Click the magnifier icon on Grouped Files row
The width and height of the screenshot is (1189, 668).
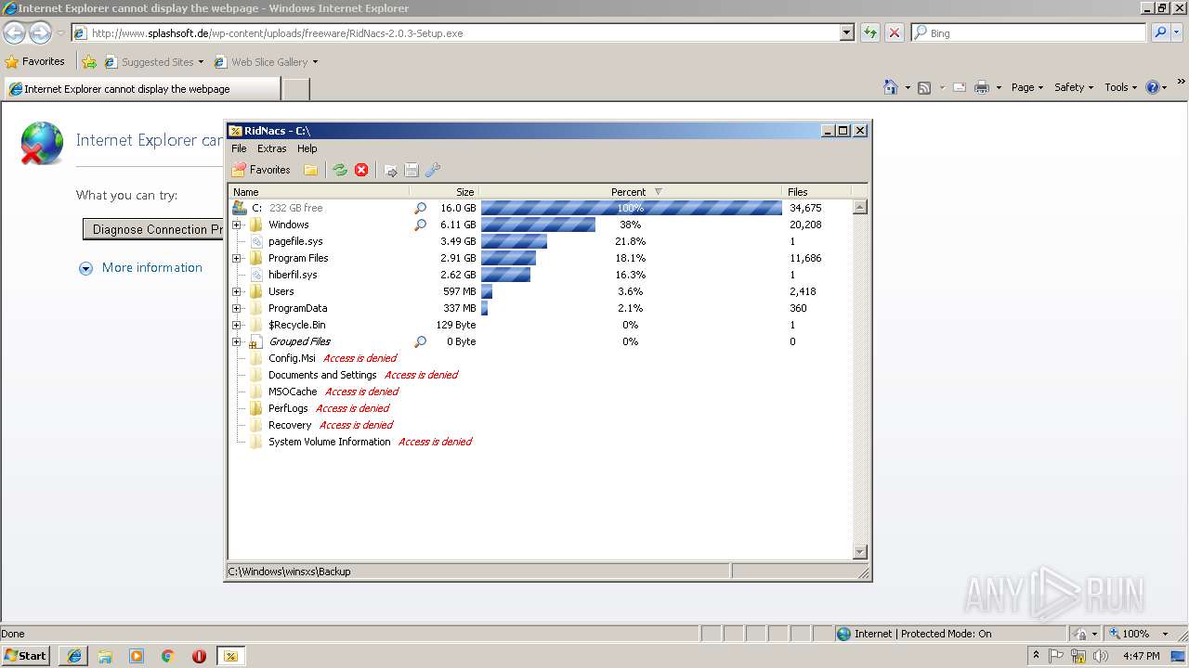[420, 341]
